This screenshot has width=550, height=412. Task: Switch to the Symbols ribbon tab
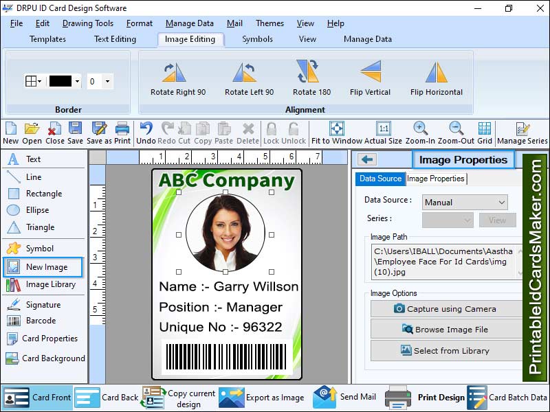[x=257, y=39]
